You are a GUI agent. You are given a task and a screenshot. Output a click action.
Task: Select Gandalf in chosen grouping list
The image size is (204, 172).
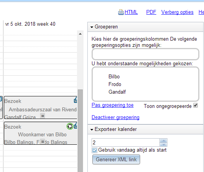(x=117, y=92)
